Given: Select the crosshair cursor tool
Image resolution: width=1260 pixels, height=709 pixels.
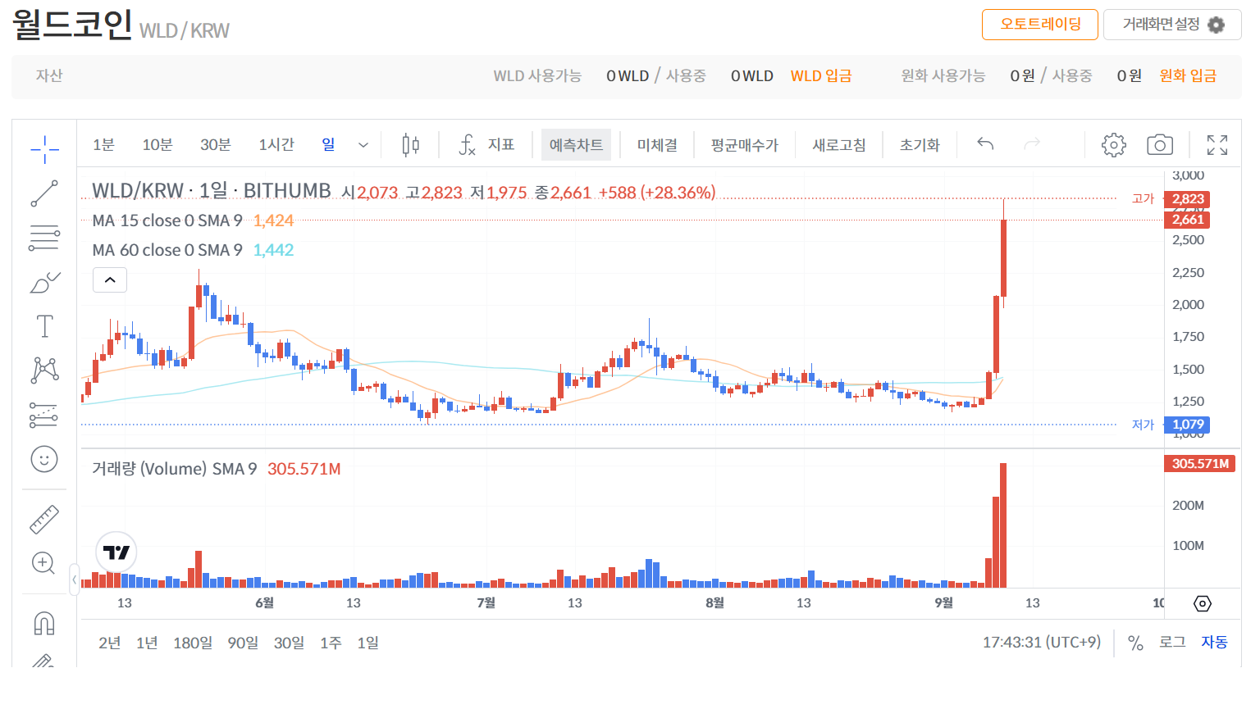Looking at the screenshot, I should (44, 148).
